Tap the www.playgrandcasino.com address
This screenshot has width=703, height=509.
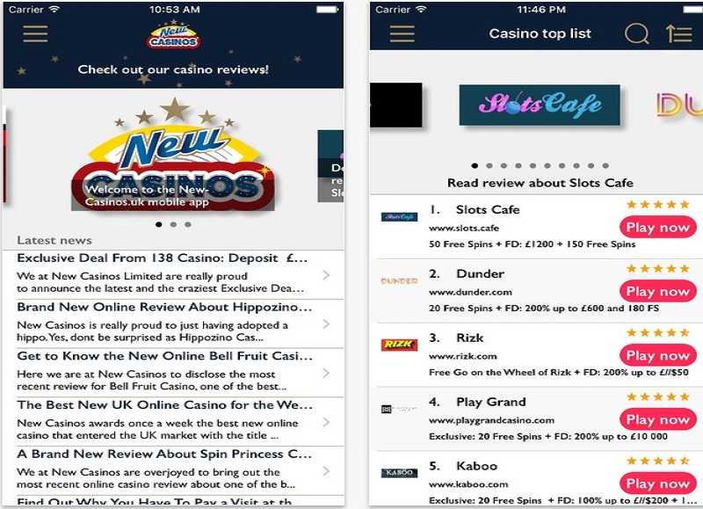[491, 421]
